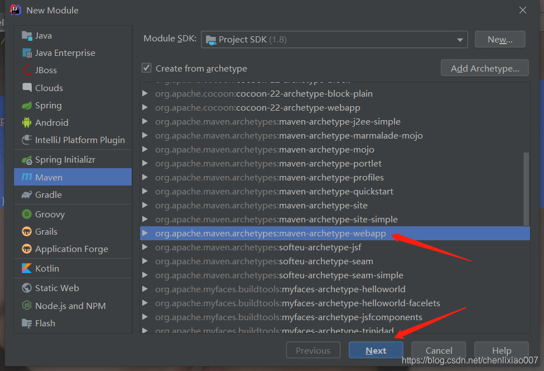Select Java module type label

click(44, 35)
